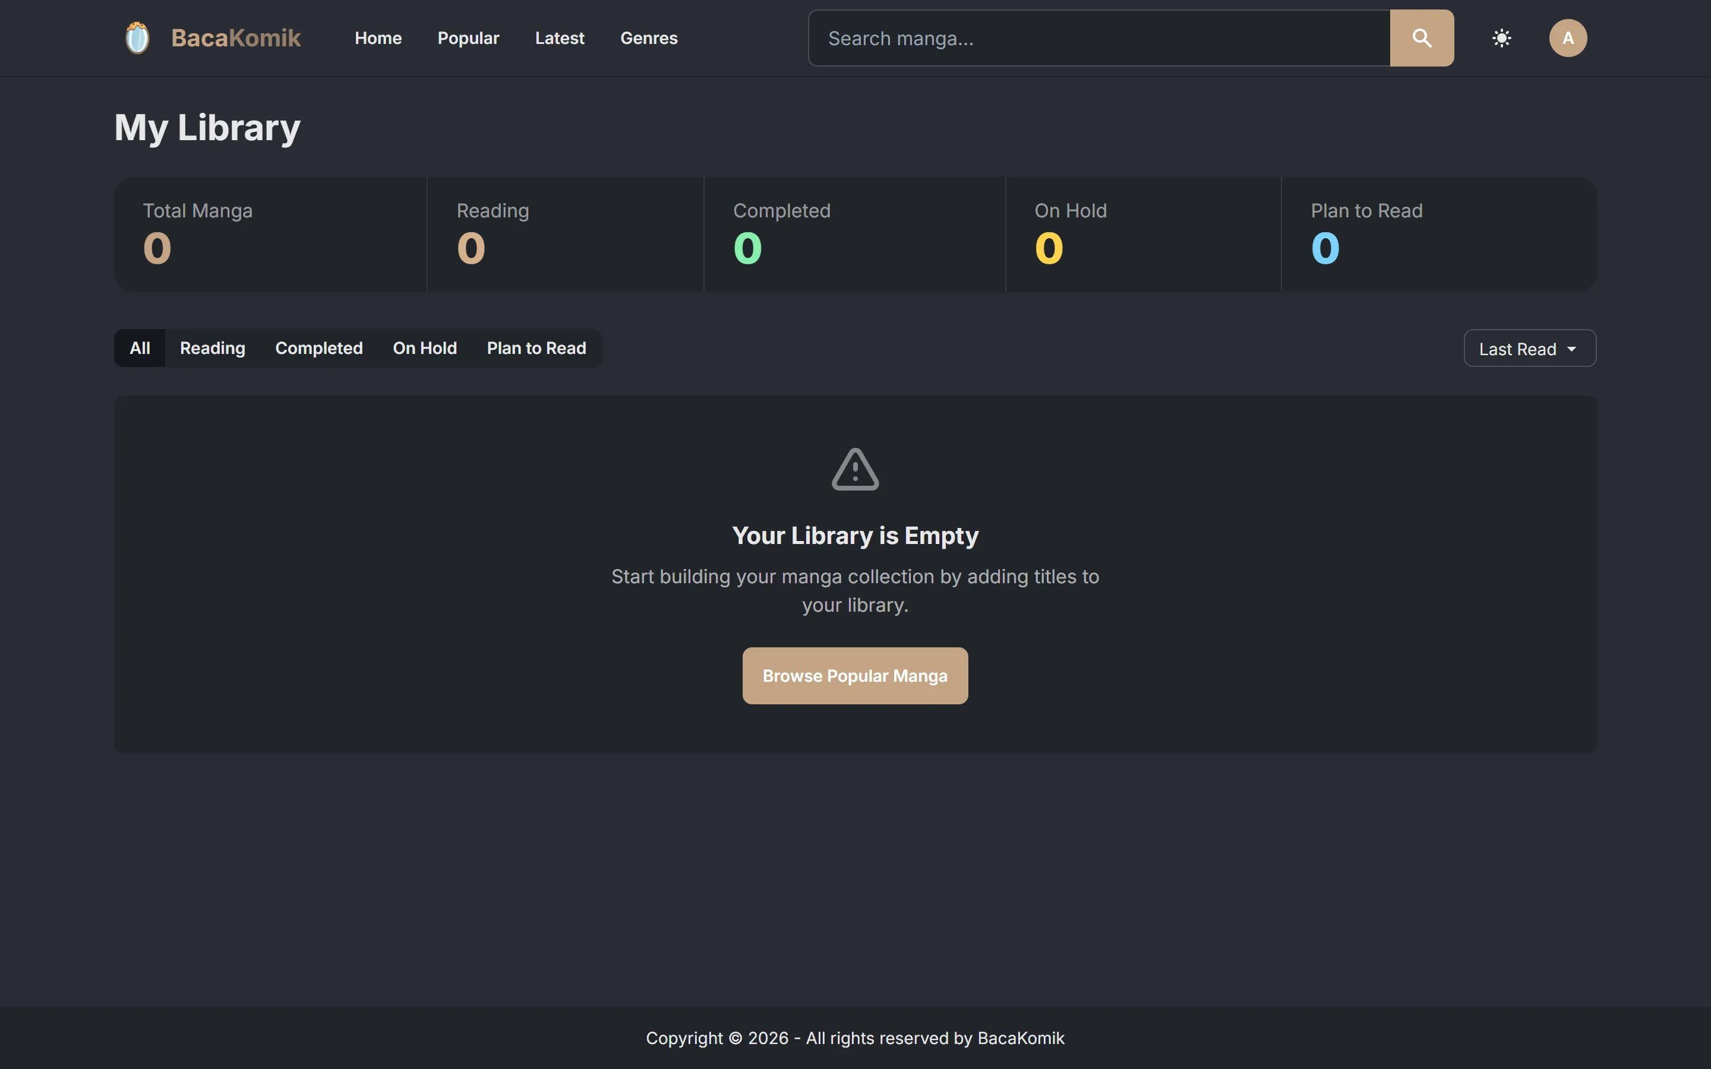Click the Plan to Read blue count
Screen dimensions: 1711x1069
point(1325,248)
